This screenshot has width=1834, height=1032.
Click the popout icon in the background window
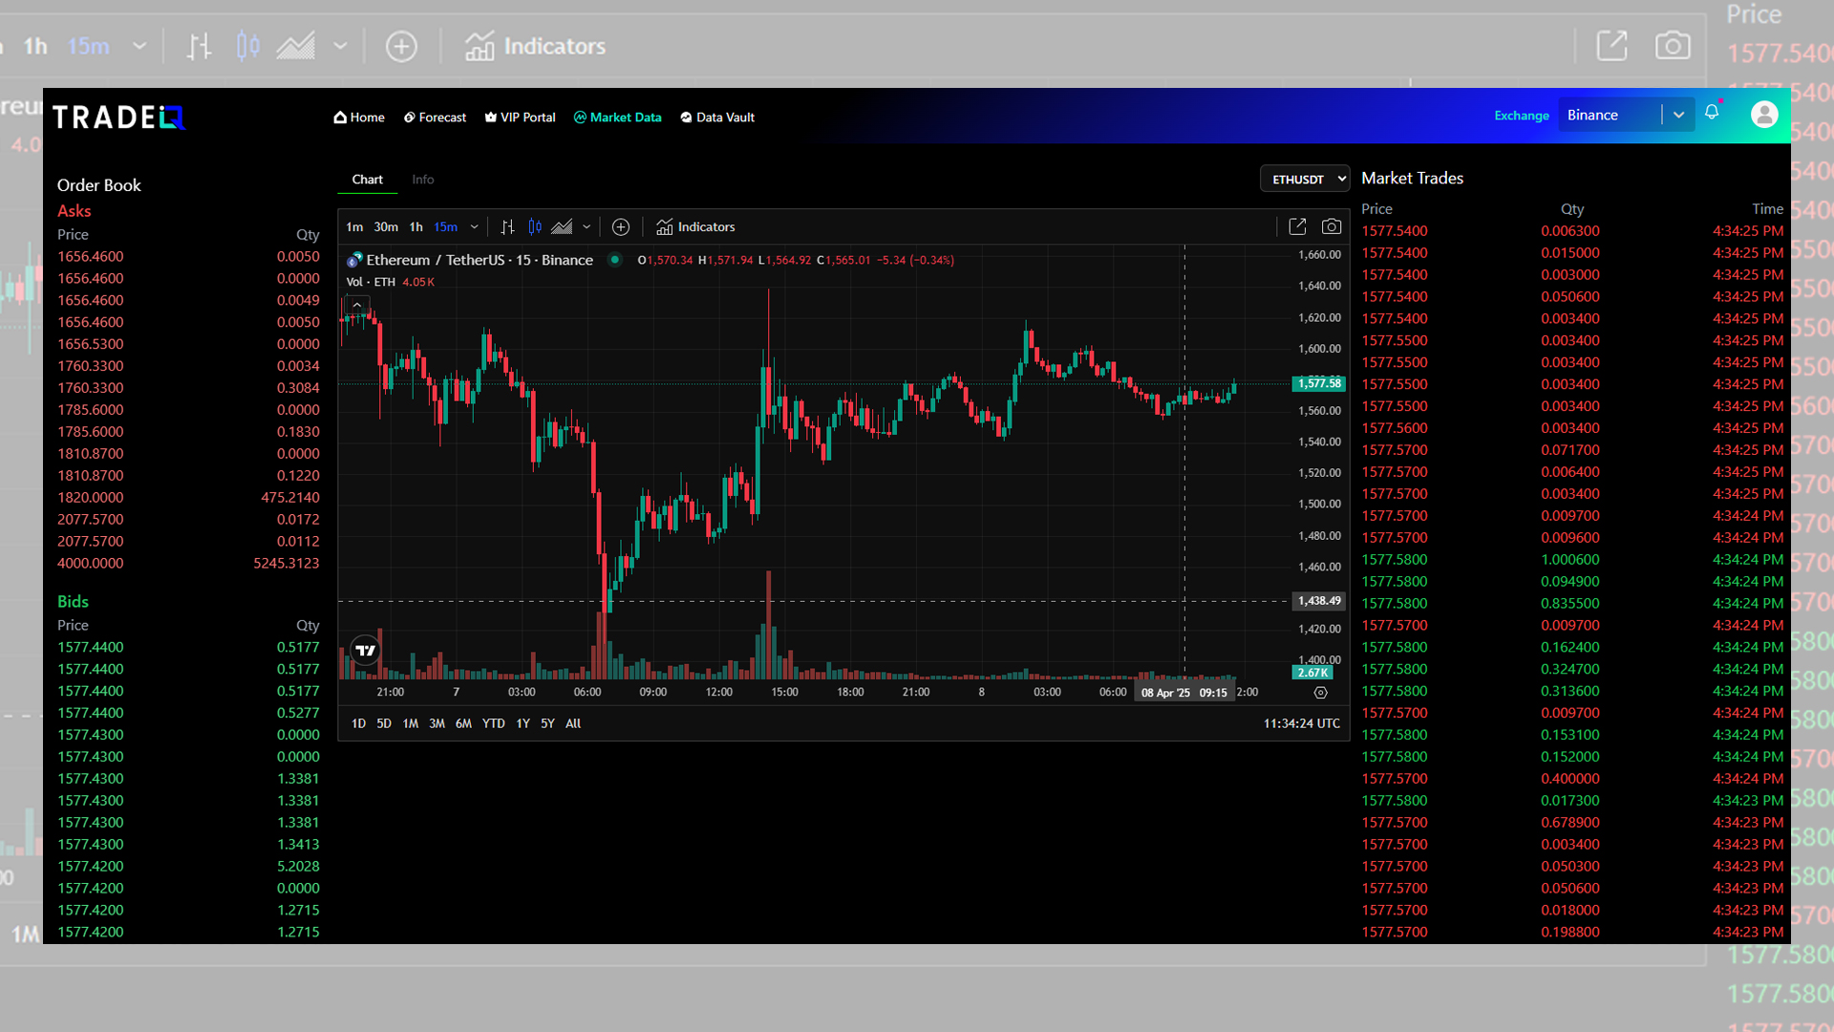(1611, 46)
